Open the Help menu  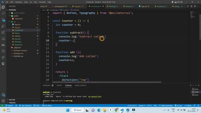point(49,2)
